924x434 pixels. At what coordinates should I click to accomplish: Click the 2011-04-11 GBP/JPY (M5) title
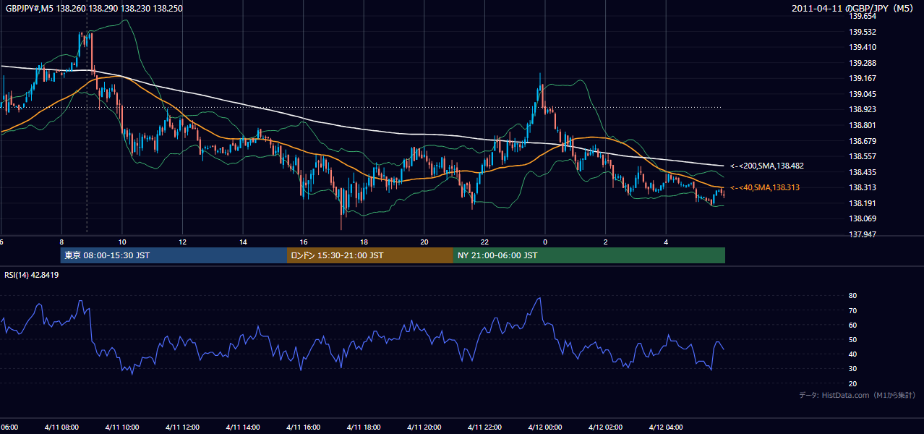(x=853, y=8)
